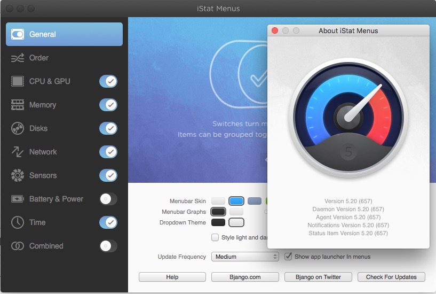Screen dimensions: 436x294
Task: Click the Version 5.20 (657) text
Action: [348, 201]
